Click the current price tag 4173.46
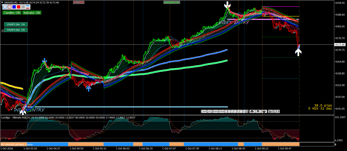The height and width of the screenshot is (151, 347). point(340,44)
